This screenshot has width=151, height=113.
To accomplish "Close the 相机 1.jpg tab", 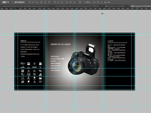I will [x=128, y=6].
